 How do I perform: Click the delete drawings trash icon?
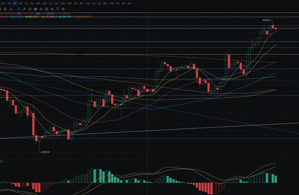click(63, 9)
